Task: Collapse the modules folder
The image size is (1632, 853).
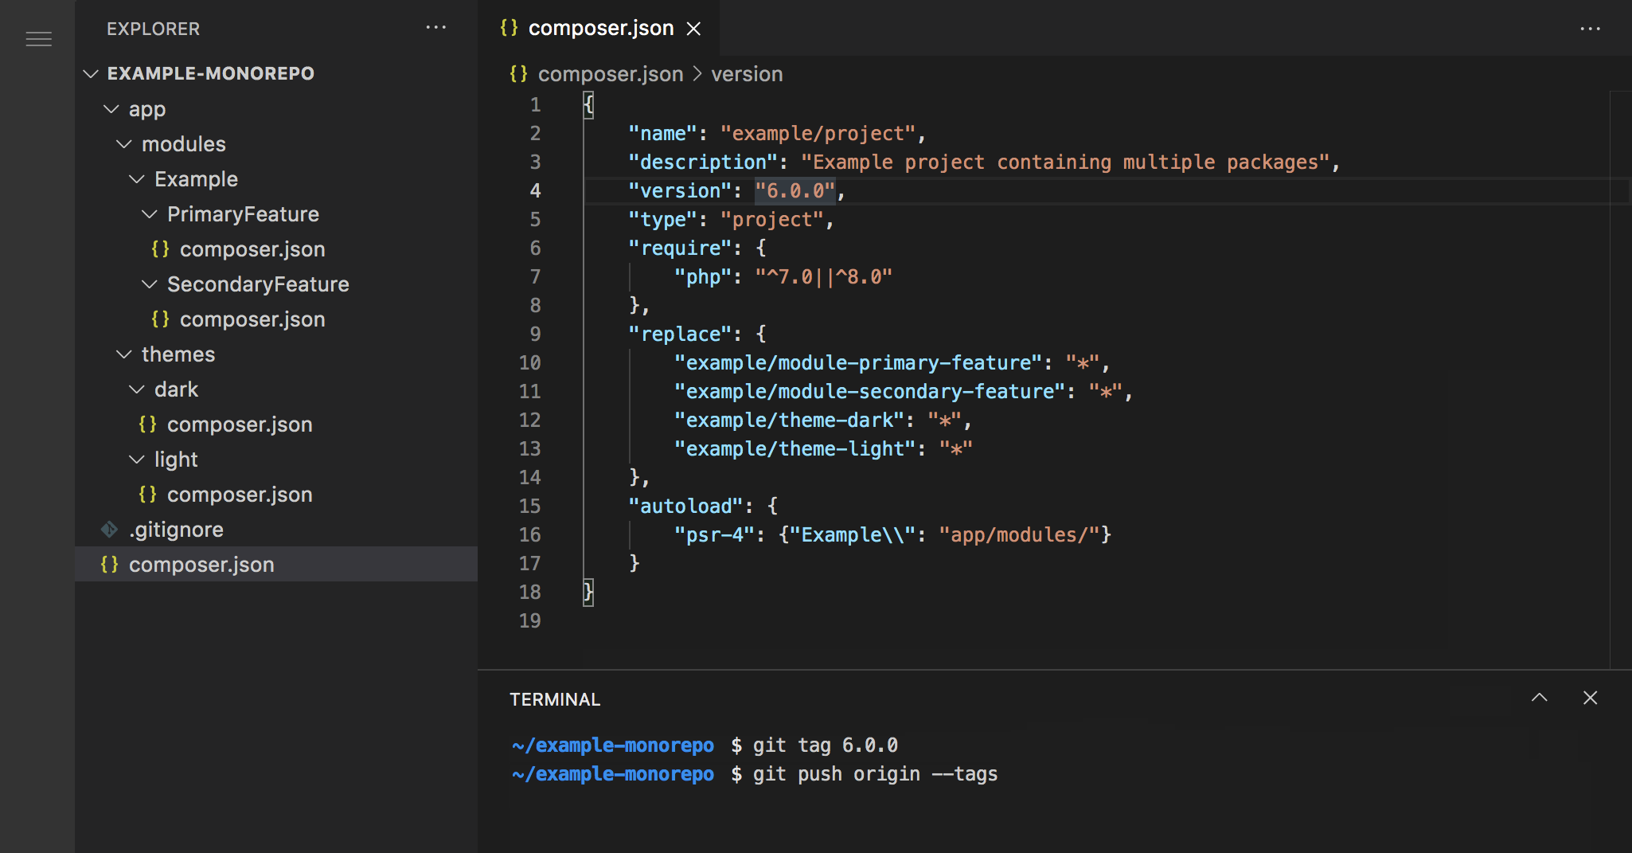Action: pos(124,143)
